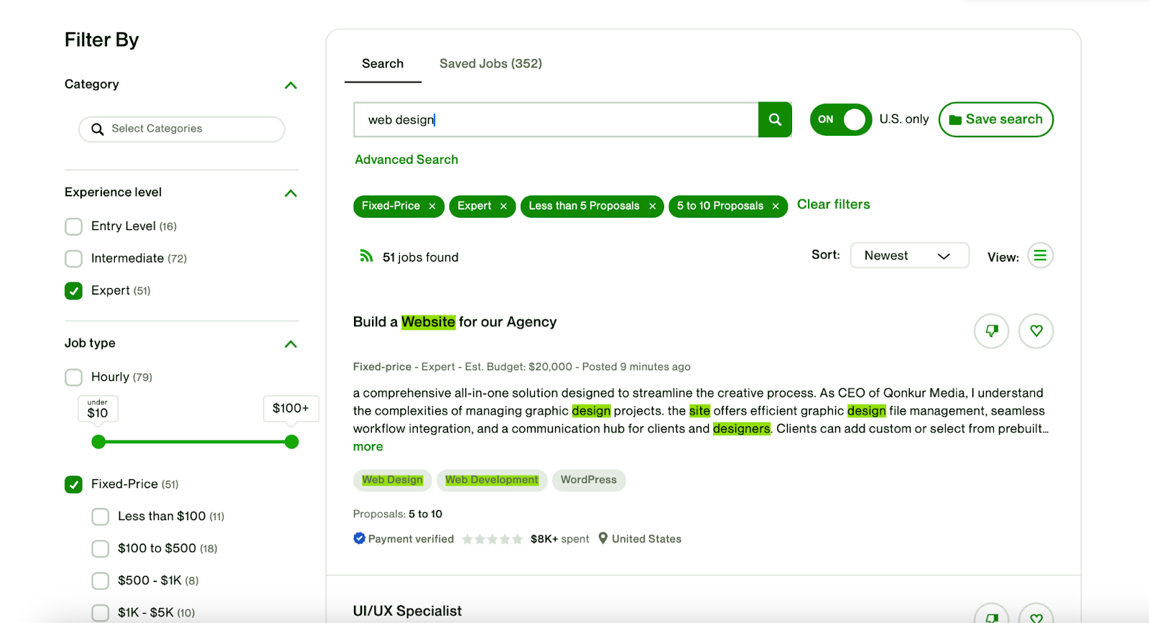This screenshot has height=623, width=1149.
Task: Click the hourly rate slider's left handle
Action: tap(98, 442)
